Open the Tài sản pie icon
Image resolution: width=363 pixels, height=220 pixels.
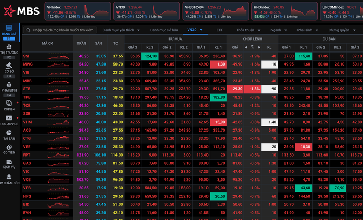tap(9, 133)
